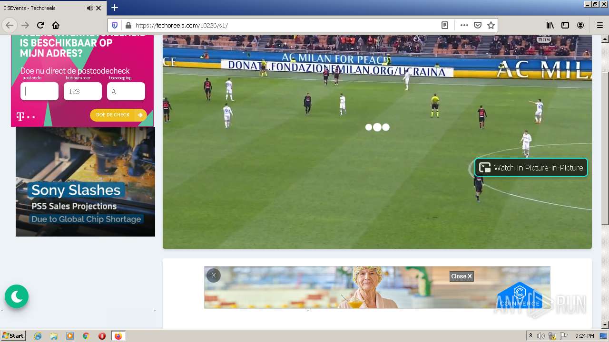The height and width of the screenshot is (342, 609).
Task: Go back with the browser back arrow
Action: 10,25
